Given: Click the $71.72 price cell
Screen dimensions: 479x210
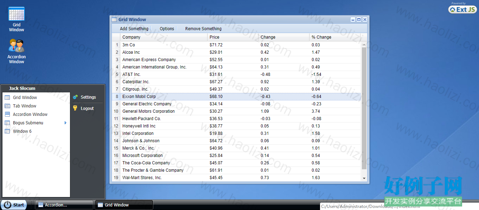Looking at the screenshot, I should click(x=233, y=45).
